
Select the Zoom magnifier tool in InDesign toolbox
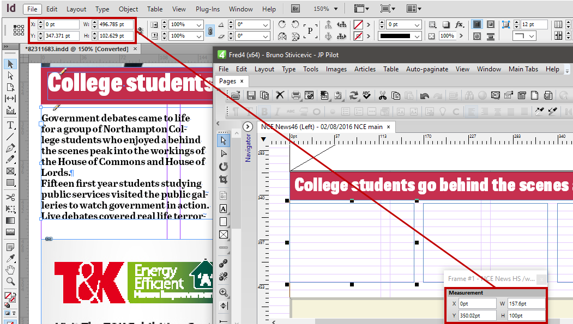click(10, 282)
